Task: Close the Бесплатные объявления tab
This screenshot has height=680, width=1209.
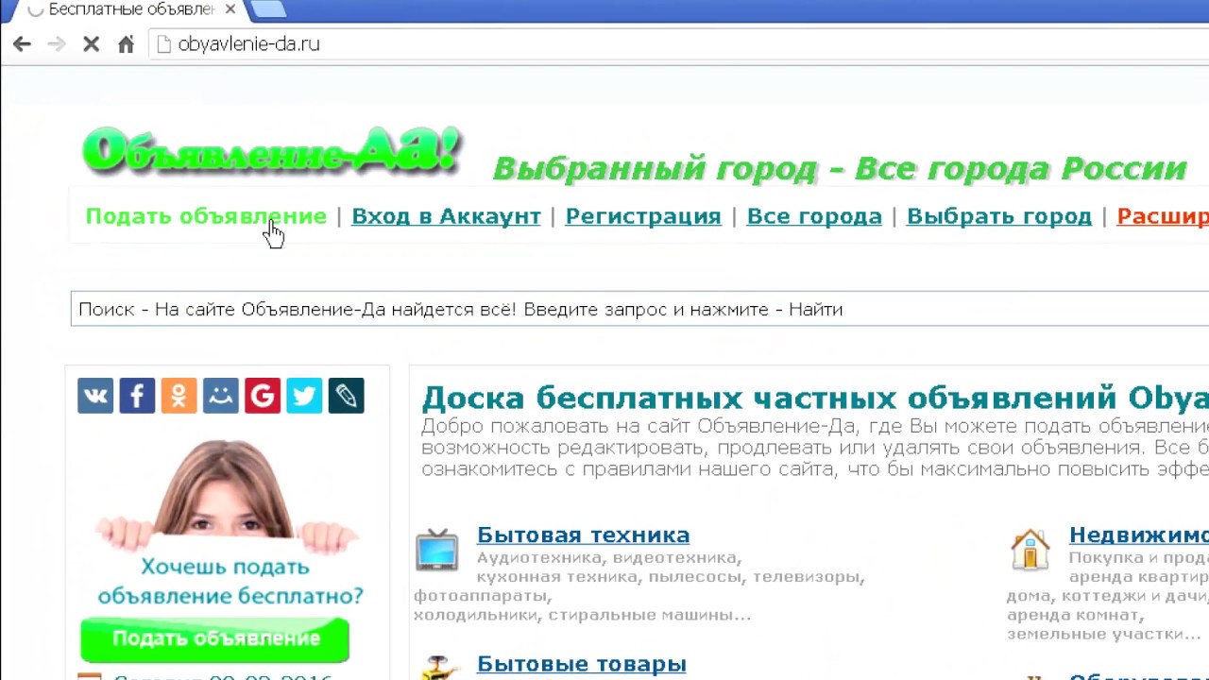Action: click(x=230, y=9)
